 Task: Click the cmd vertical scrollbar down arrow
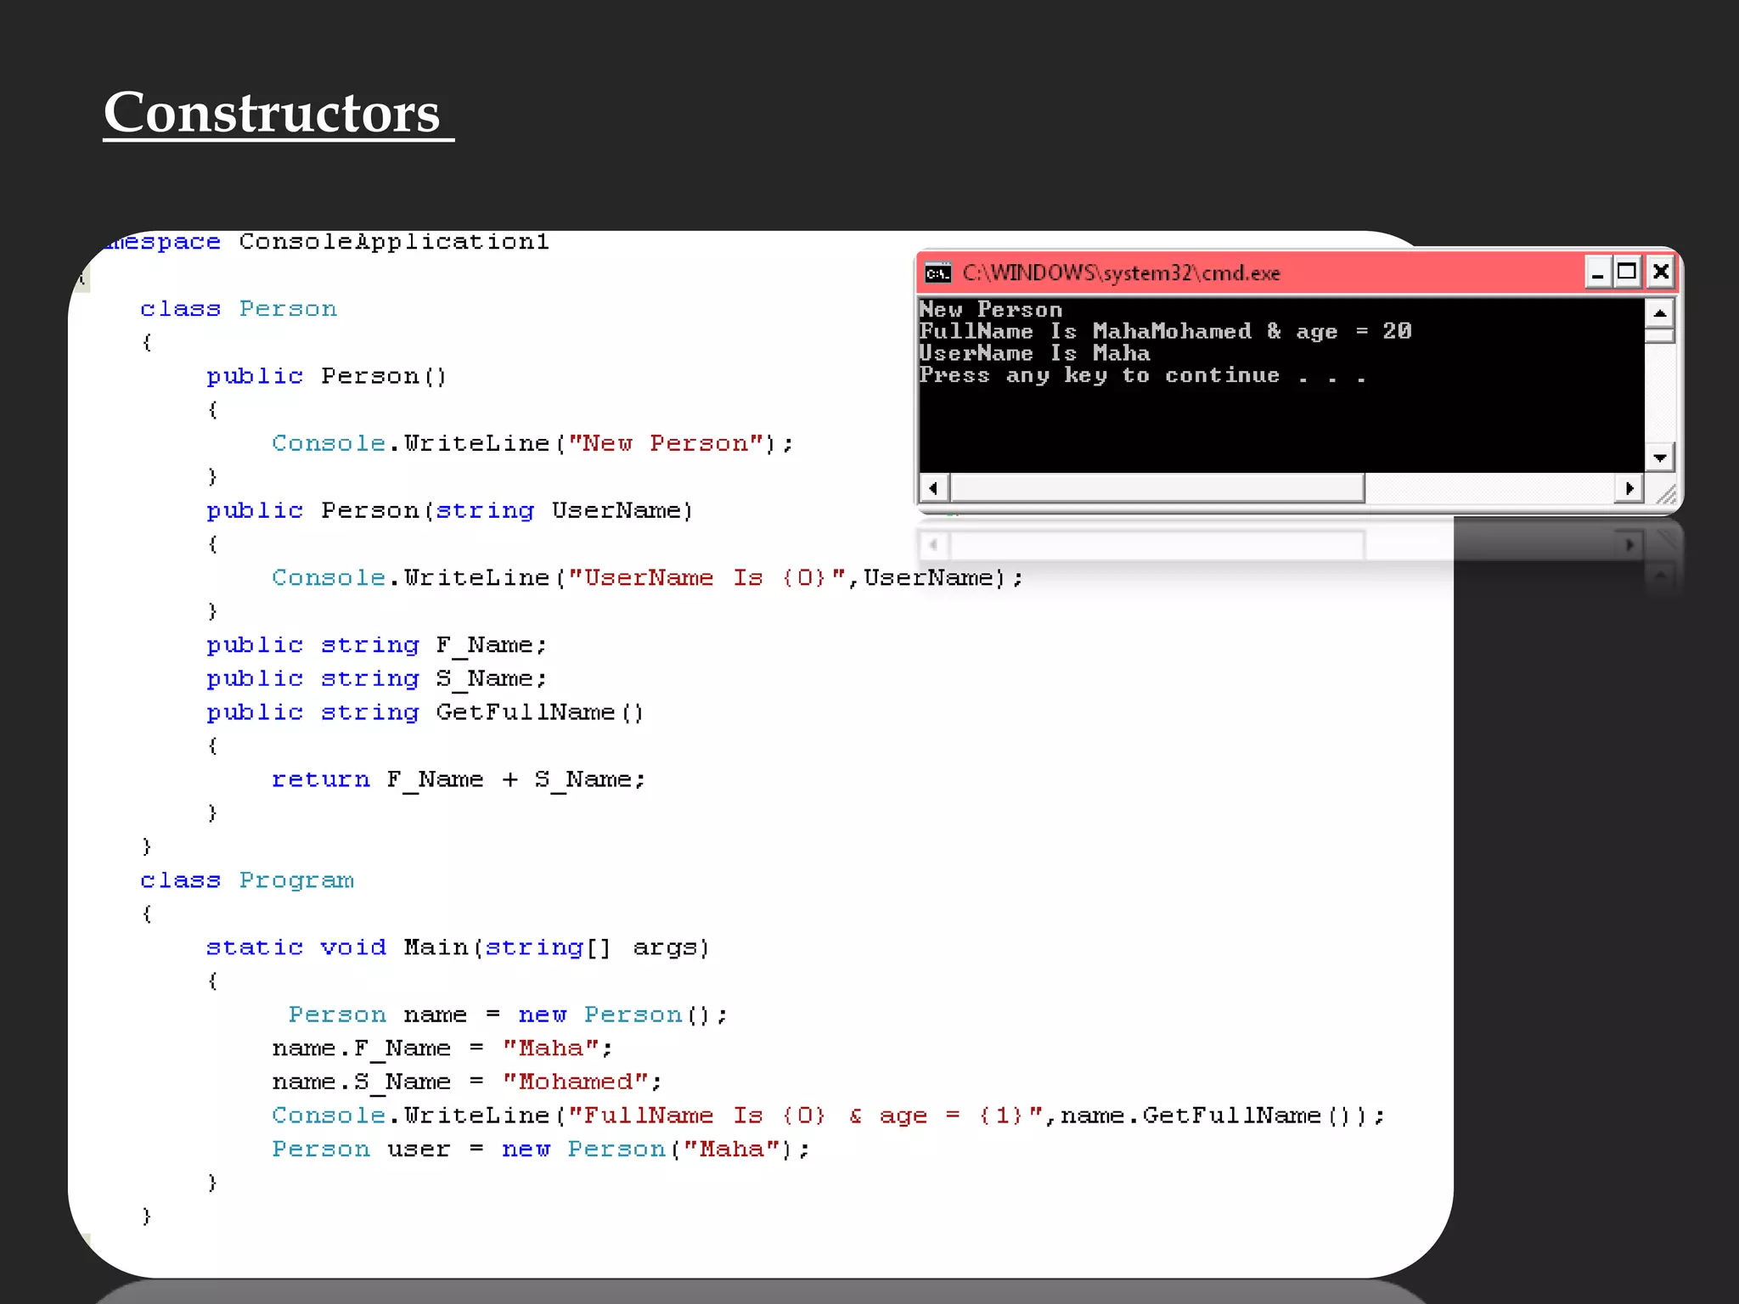coord(1660,458)
